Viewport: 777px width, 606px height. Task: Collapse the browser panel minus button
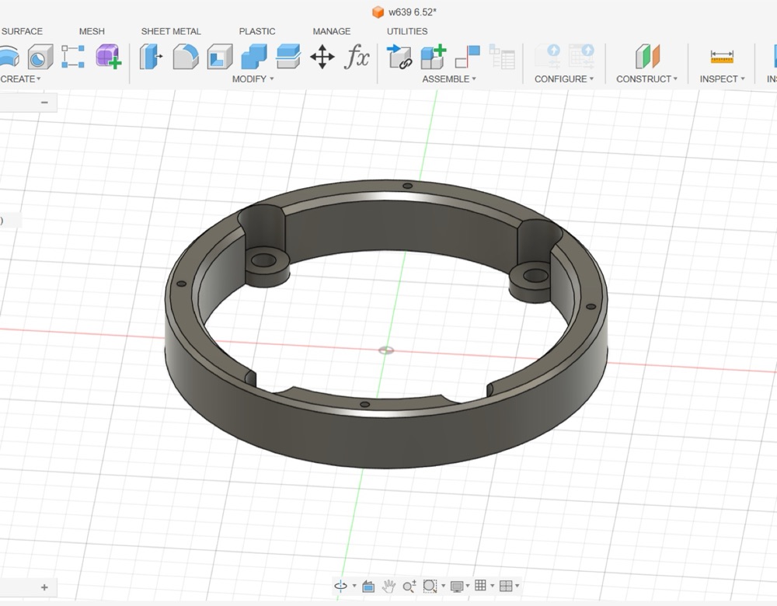coord(44,103)
